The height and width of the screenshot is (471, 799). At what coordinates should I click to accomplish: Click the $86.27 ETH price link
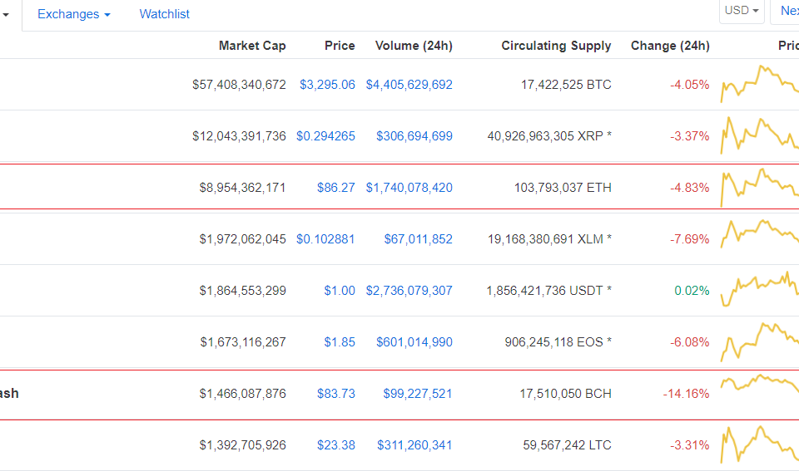335,188
